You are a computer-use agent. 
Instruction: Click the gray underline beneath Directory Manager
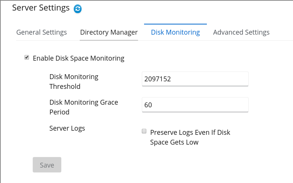coord(109,40)
